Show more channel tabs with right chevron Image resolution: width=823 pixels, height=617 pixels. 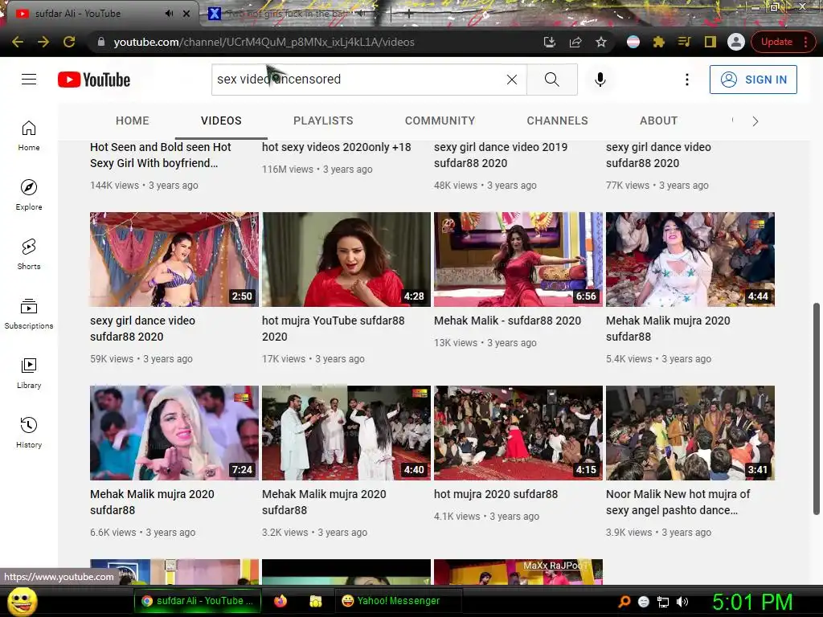tap(755, 121)
